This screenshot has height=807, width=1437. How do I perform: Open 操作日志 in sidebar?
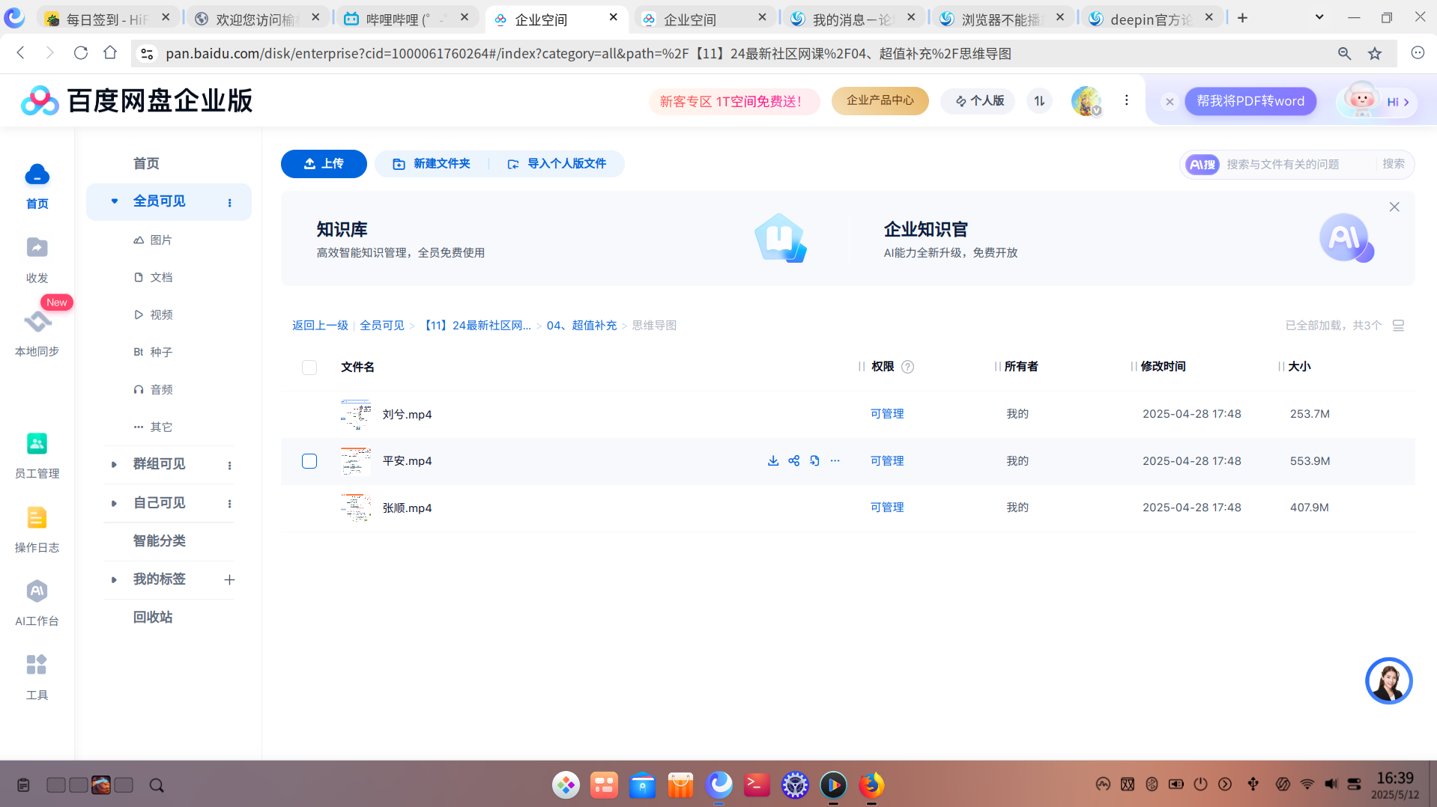tap(37, 529)
